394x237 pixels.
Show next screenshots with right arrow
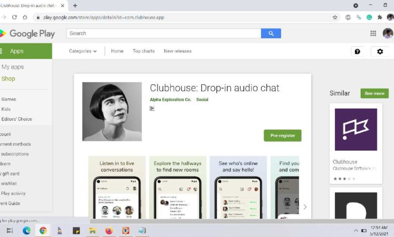click(x=305, y=207)
